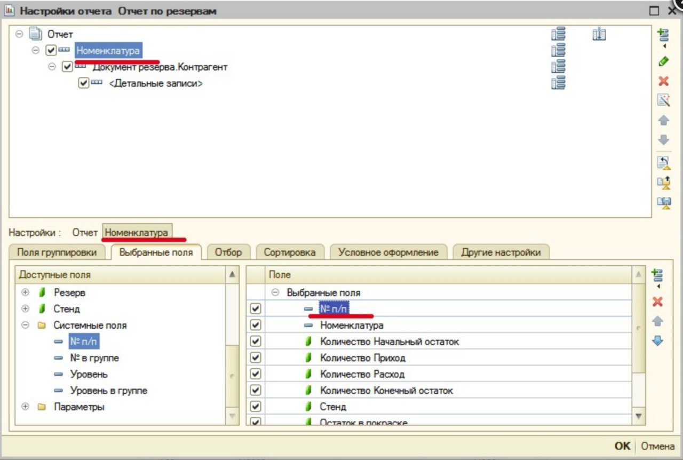
Task: Open the settings constructor wand icon
Action: pyautogui.click(x=663, y=100)
